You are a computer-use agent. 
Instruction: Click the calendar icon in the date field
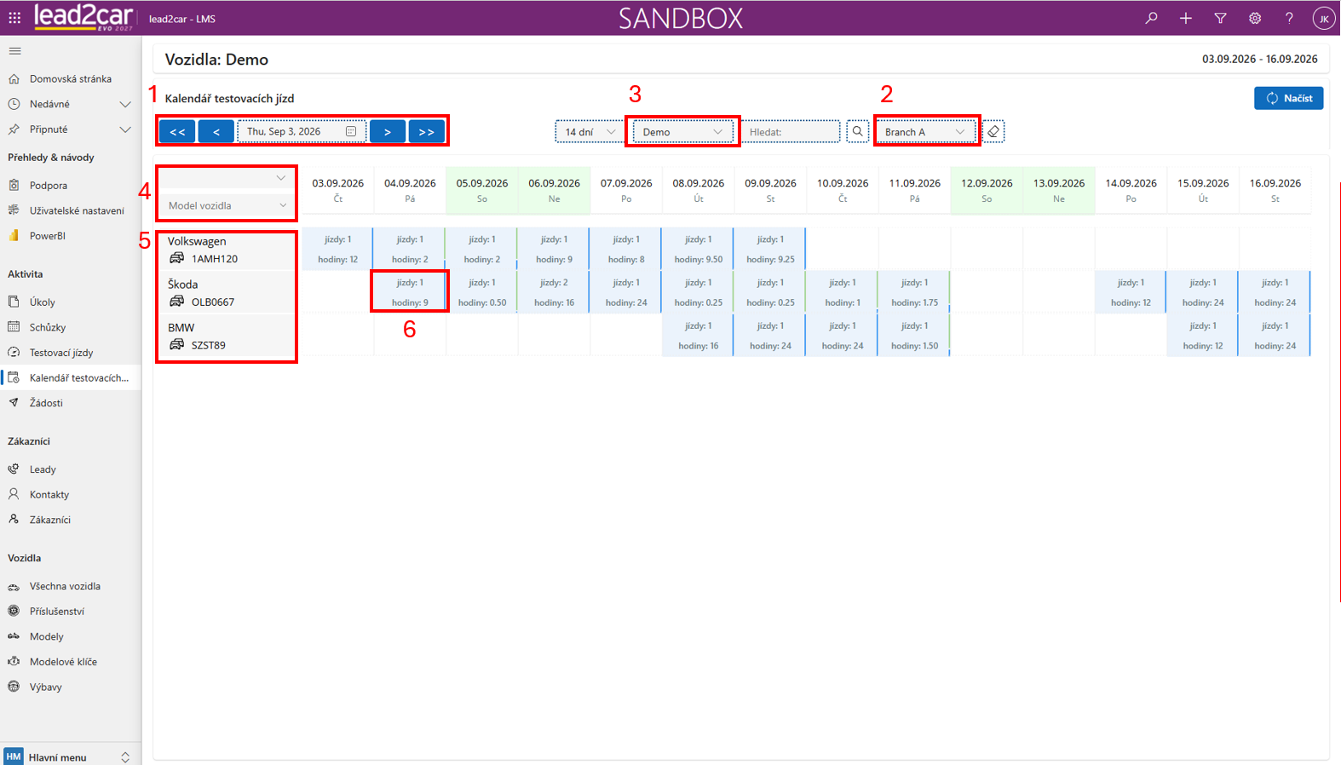pos(351,131)
